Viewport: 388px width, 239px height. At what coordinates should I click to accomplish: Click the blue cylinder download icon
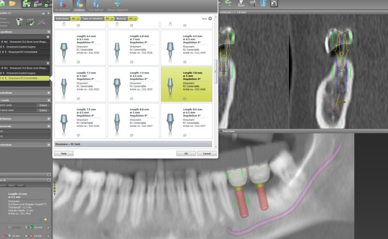coord(263,3)
